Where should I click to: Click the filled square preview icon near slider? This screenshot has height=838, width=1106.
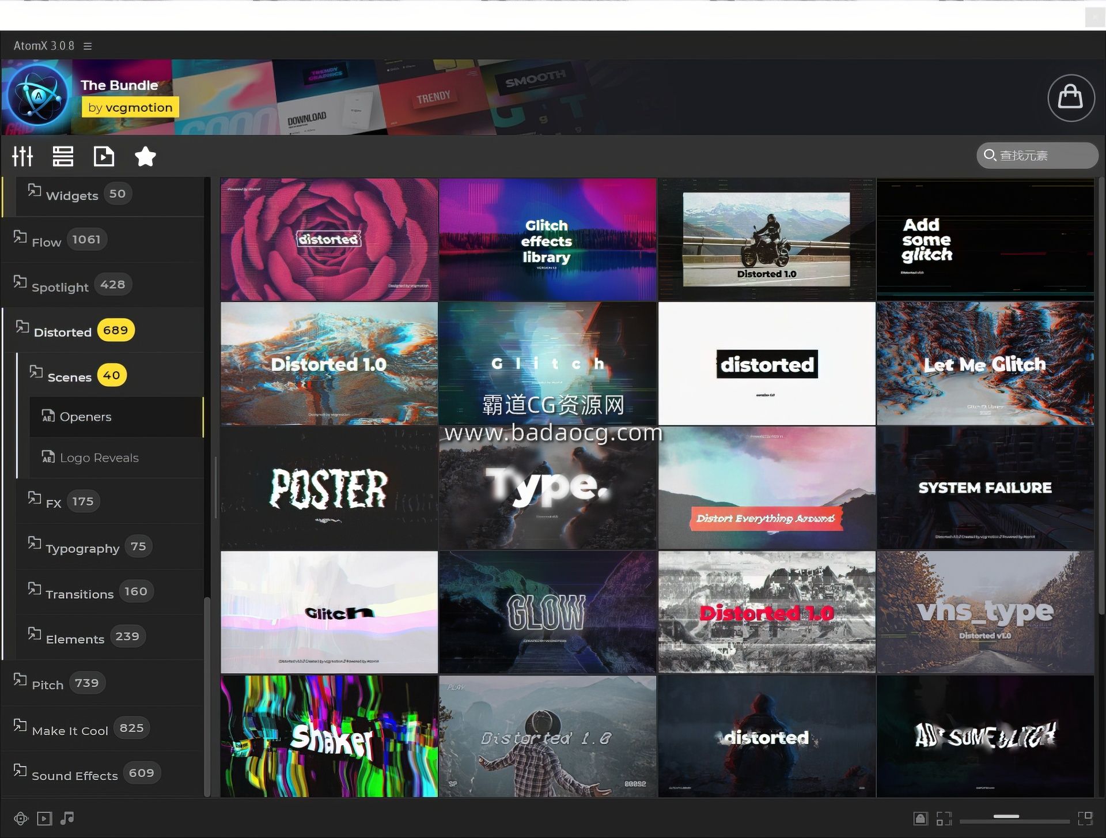pyautogui.click(x=921, y=818)
